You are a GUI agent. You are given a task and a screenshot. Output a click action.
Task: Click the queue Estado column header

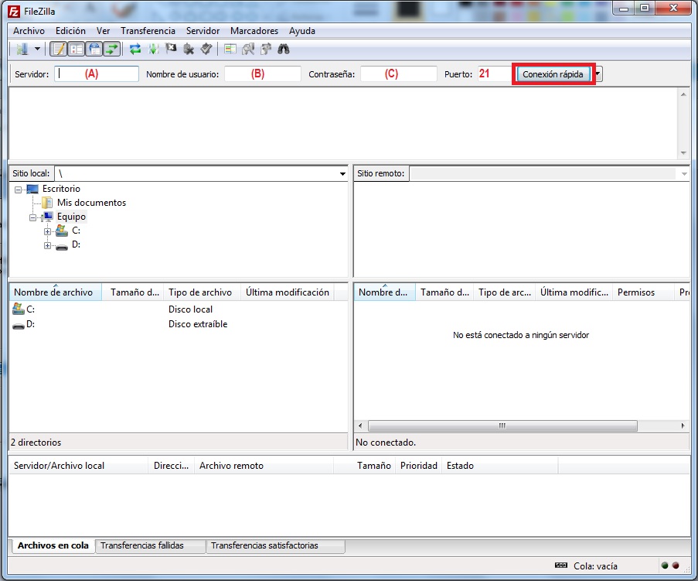(499, 466)
